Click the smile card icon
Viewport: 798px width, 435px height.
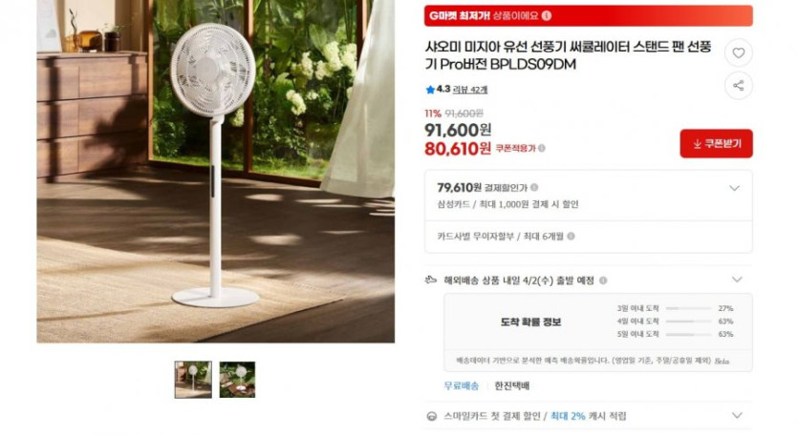click(432, 416)
